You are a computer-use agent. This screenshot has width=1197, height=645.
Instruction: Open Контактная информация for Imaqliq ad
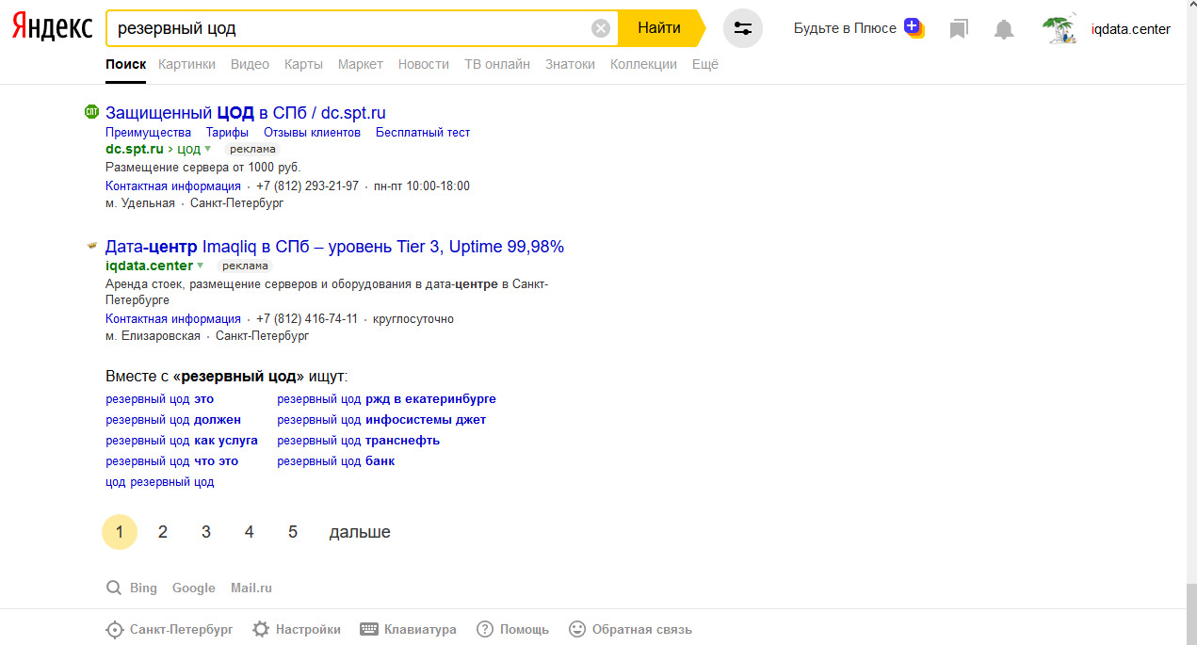coord(173,319)
